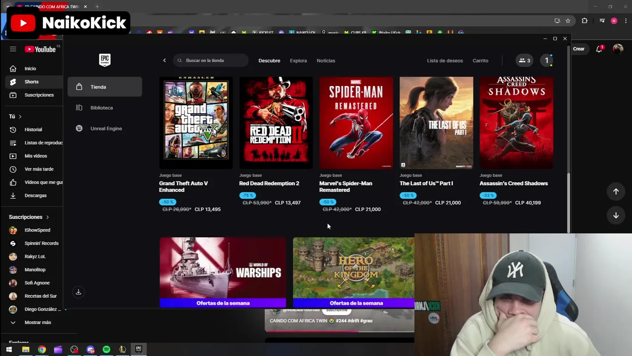Open a new Chrome tab with plus button
The image size is (632, 356).
[x=97, y=6]
